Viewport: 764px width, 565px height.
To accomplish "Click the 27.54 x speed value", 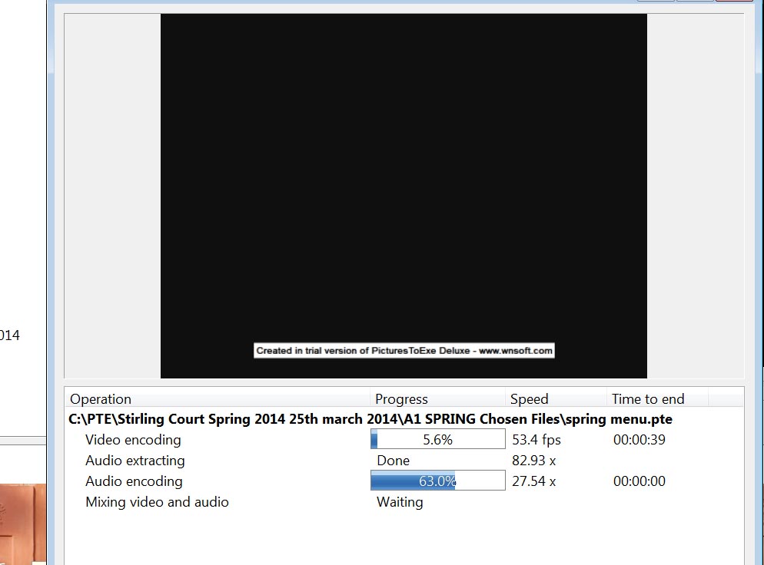I will 534,481.
